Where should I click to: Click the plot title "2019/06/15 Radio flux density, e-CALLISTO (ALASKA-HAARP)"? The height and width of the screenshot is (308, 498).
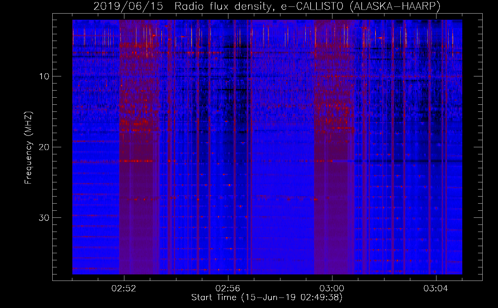click(267, 6)
